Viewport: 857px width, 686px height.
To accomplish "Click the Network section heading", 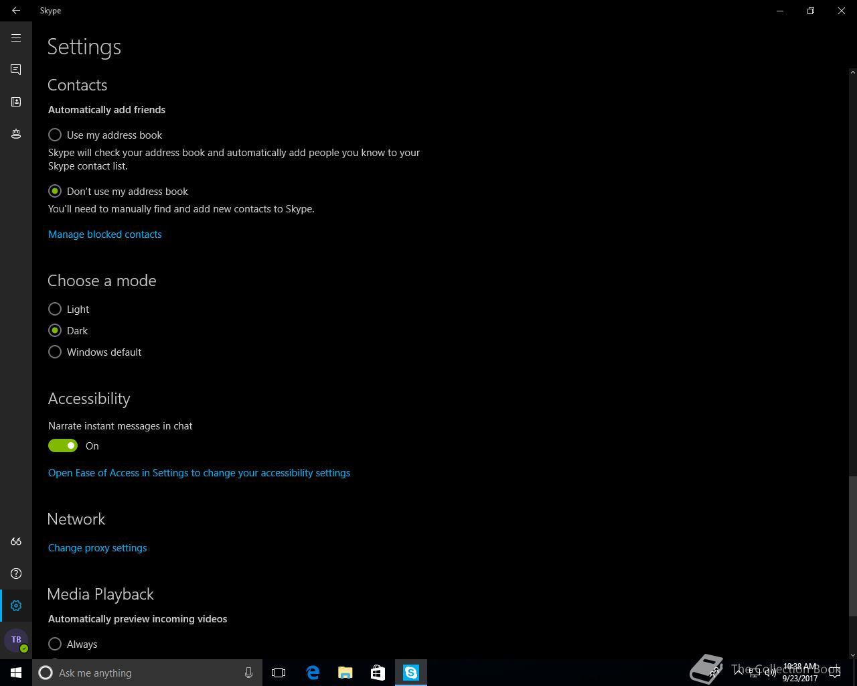I will [76, 519].
